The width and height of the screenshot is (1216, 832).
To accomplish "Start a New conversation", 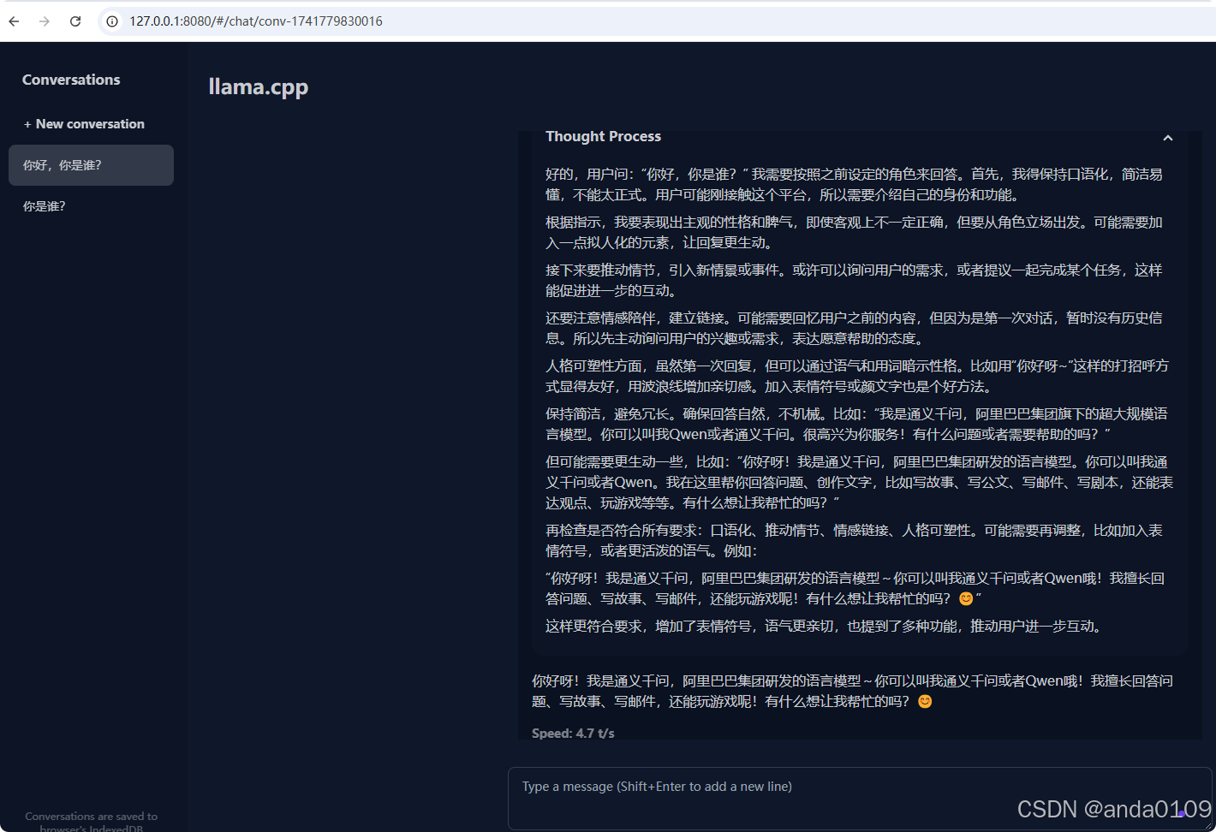I will click(x=83, y=123).
